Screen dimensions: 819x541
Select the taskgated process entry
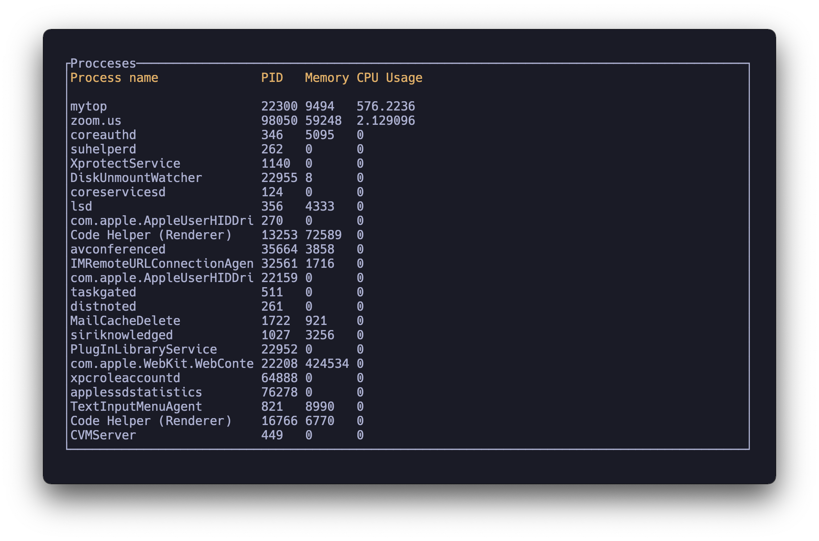point(103,292)
